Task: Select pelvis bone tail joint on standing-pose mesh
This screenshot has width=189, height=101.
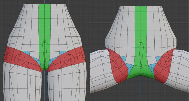Action: (x=45, y=65)
